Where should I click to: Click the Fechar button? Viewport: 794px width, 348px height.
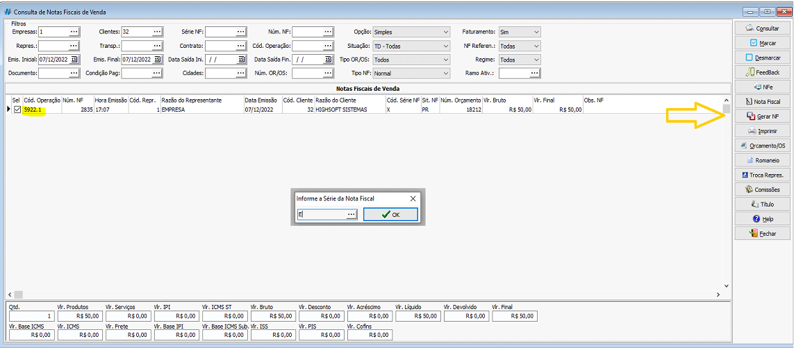(762, 234)
